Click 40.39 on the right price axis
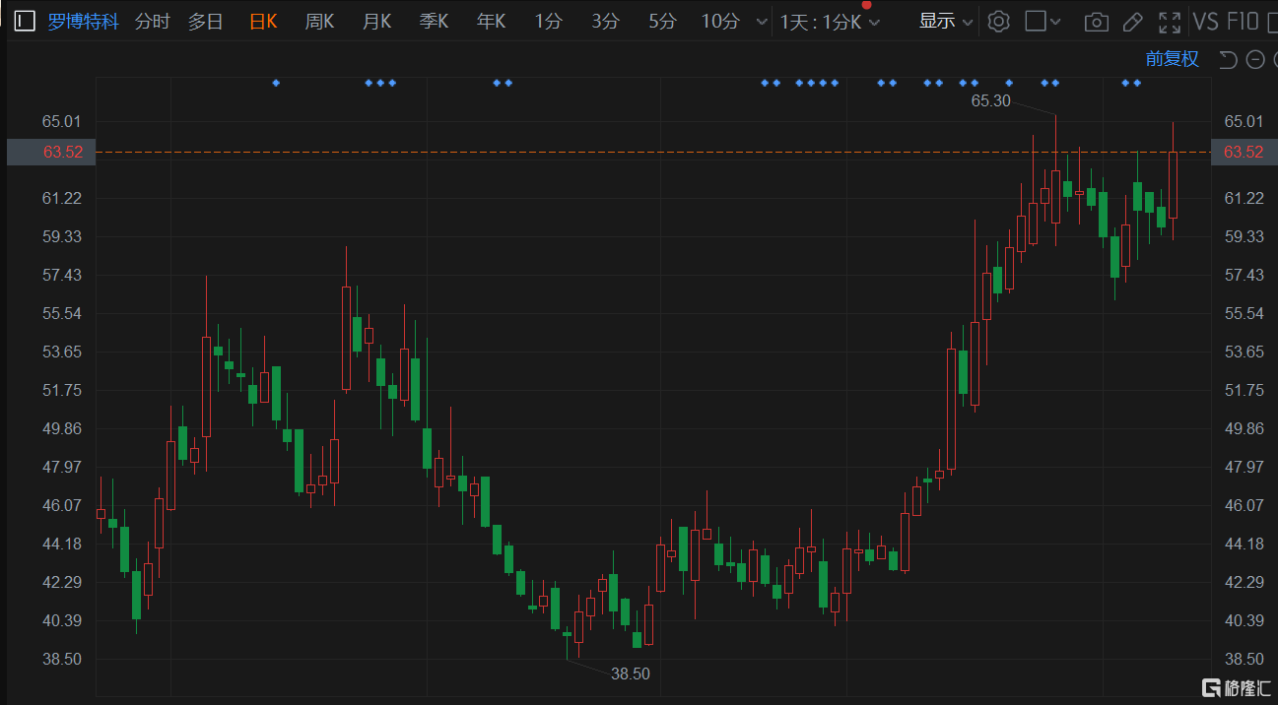1278x705 pixels. click(x=1244, y=620)
